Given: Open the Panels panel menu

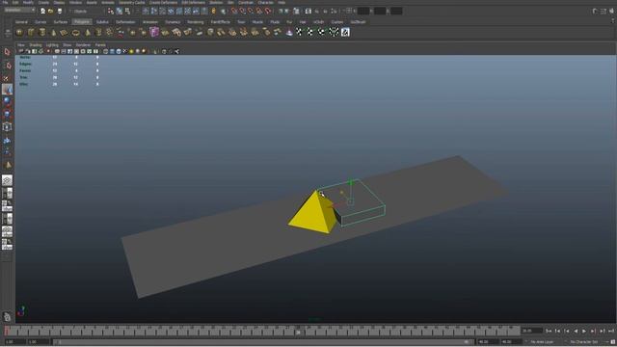Looking at the screenshot, I should point(100,45).
